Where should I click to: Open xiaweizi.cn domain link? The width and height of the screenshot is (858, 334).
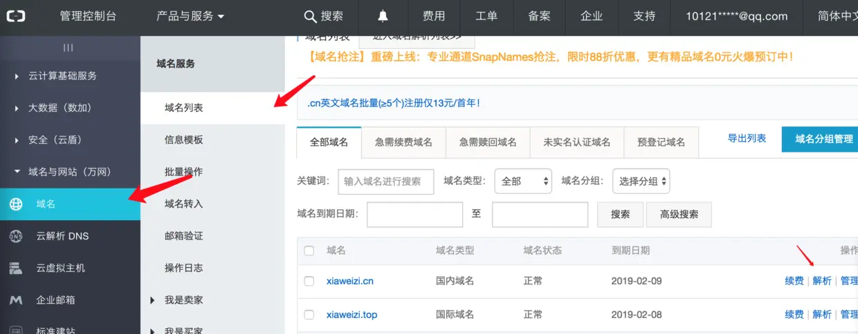coord(350,281)
